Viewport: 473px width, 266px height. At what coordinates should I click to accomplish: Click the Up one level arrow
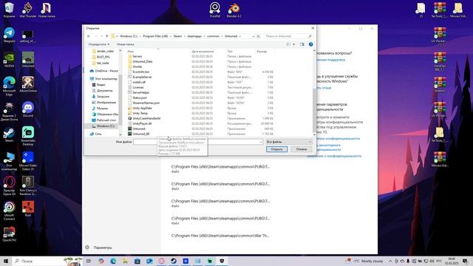click(106, 36)
